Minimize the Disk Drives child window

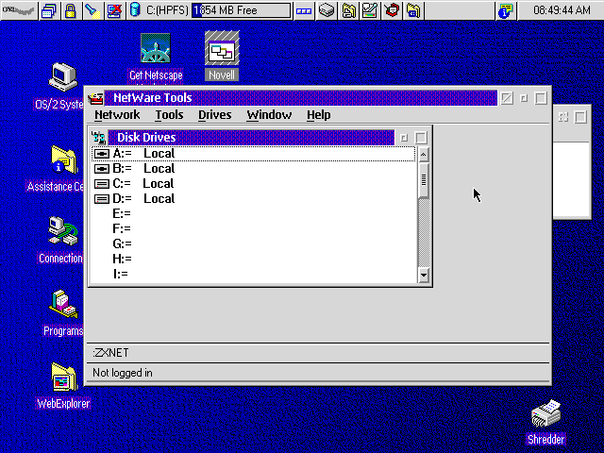[404, 138]
